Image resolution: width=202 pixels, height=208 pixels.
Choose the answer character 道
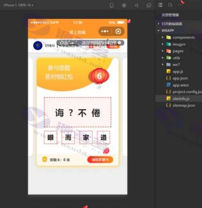[104, 137]
